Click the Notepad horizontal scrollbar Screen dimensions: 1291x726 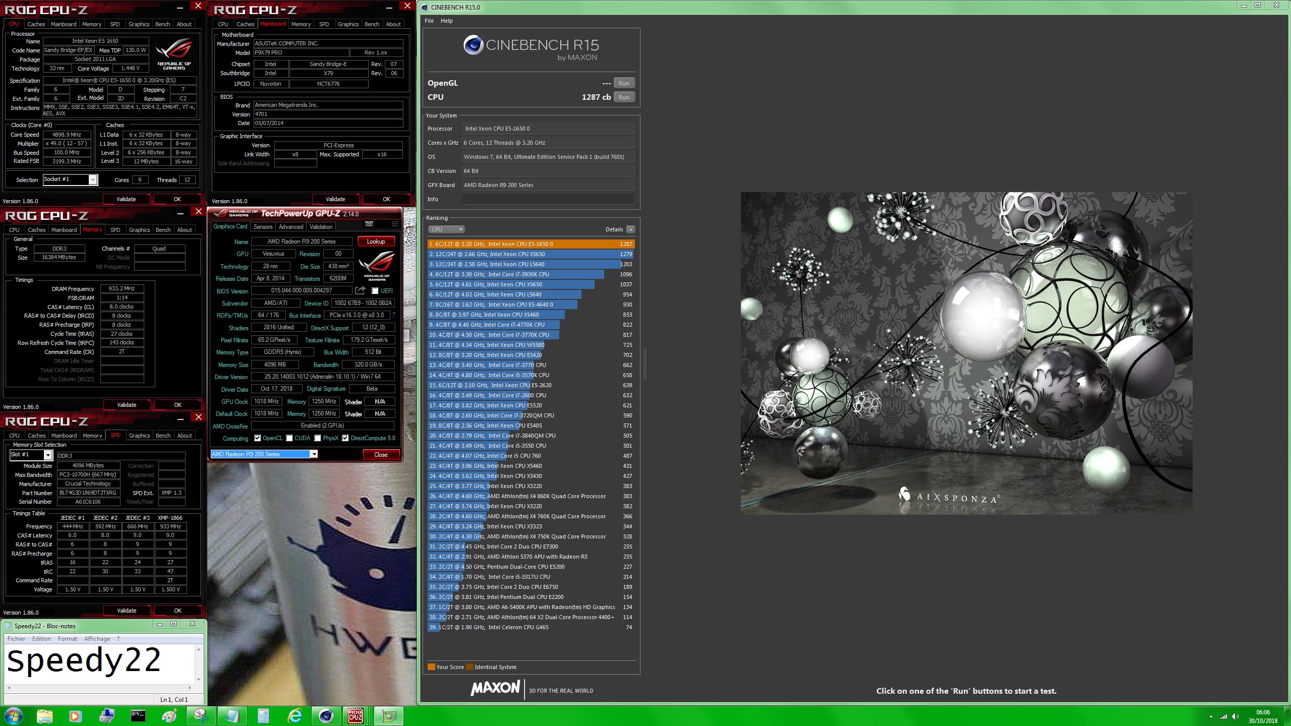[99, 688]
